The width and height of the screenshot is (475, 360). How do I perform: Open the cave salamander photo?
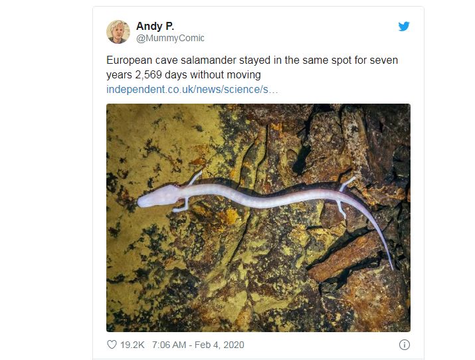258,218
